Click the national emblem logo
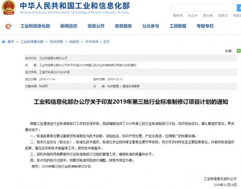The height and width of the screenshot is (189, 241). point(9,8)
